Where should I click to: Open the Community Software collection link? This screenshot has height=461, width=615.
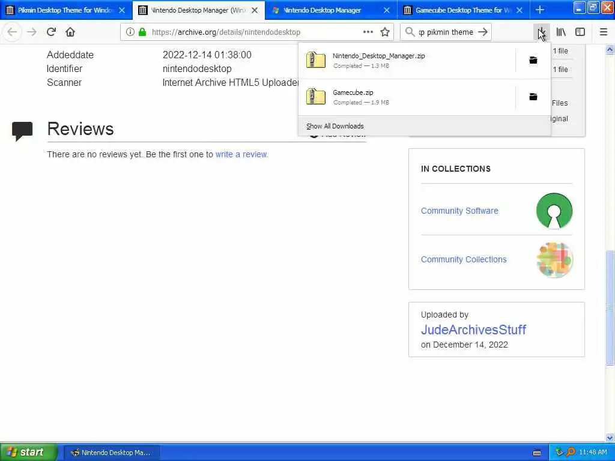459,211
